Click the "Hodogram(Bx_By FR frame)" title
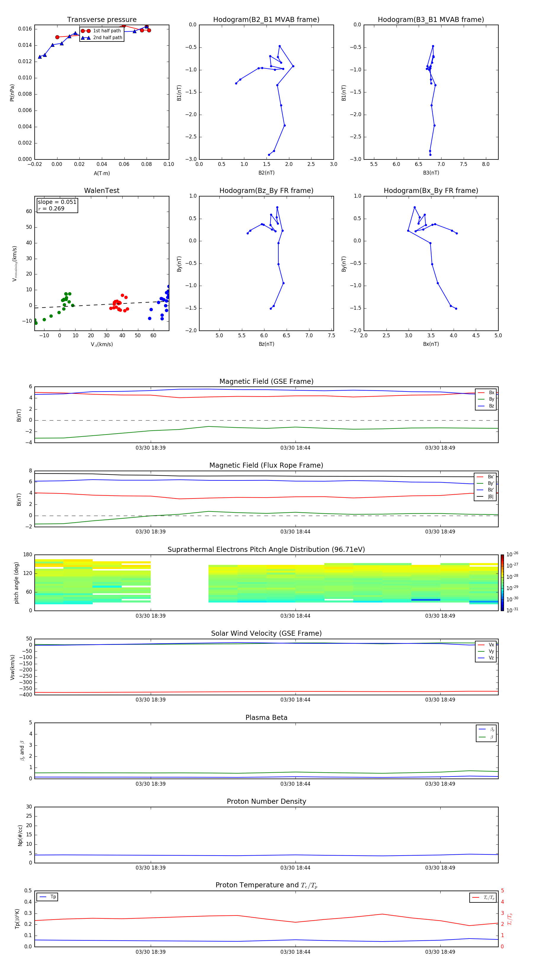This screenshot has width=533, height=978. pos(431,191)
